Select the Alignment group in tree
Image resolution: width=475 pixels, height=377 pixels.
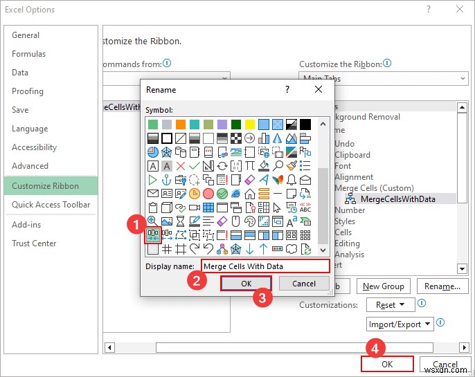tap(354, 177)
